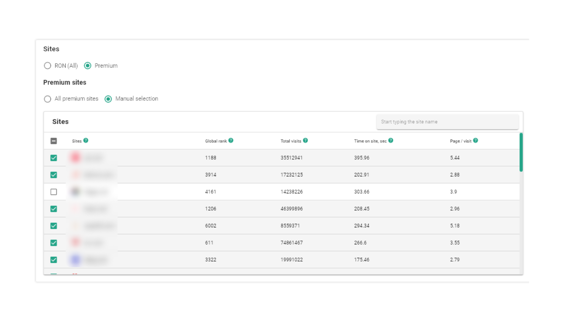Click the Page / visit column header
Screen dimensions: 563x318
(x=460, y=141)
